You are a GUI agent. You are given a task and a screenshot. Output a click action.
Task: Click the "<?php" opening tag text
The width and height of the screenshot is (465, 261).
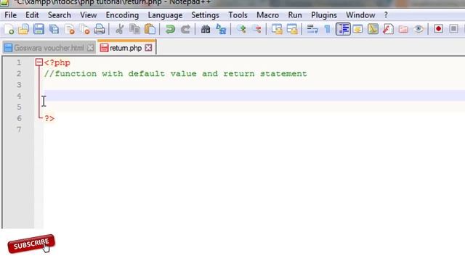click(57, 63)
